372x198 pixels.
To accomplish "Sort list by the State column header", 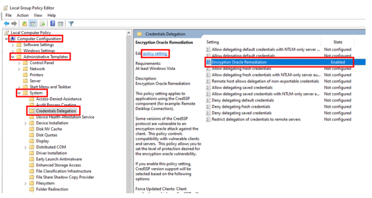I will (x=338, y=42).
